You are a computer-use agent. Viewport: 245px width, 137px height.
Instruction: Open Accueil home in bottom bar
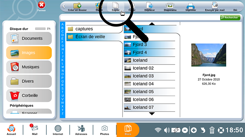pos(11,130)
